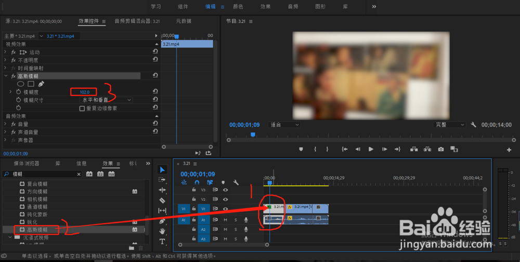The image size is (520, 262).
Task: Reset the 运动 effect parameters
Action: pos(155,52)
